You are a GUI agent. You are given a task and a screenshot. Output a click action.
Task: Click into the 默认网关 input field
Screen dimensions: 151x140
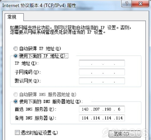point(102,81)
